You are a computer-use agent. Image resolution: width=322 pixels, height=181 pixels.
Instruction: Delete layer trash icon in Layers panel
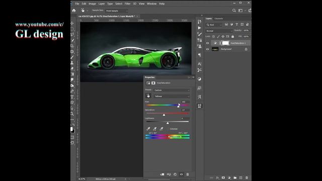coord(247,177)
